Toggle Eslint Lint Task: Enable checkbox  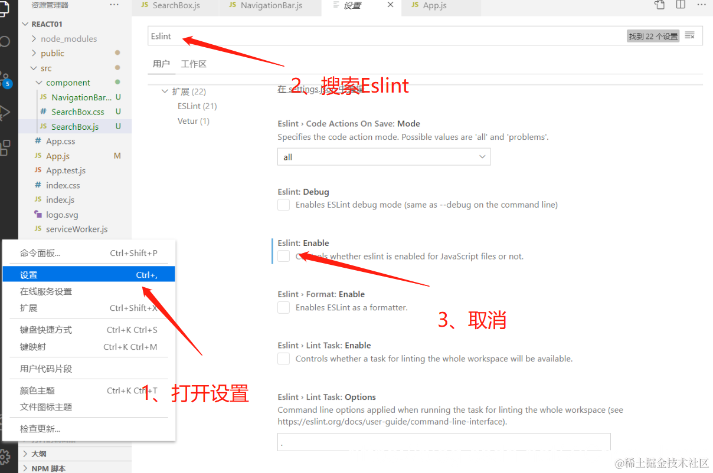[x=284, y=359]
